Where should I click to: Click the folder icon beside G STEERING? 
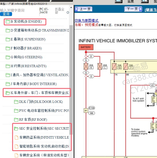tap(8, 57)
